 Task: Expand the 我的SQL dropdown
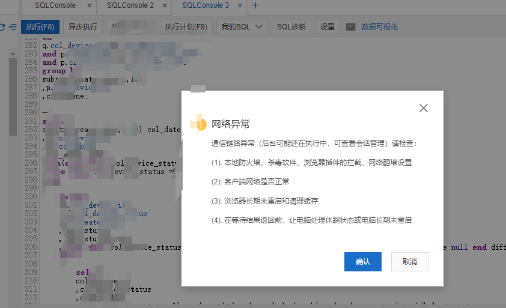pos(242,27)
